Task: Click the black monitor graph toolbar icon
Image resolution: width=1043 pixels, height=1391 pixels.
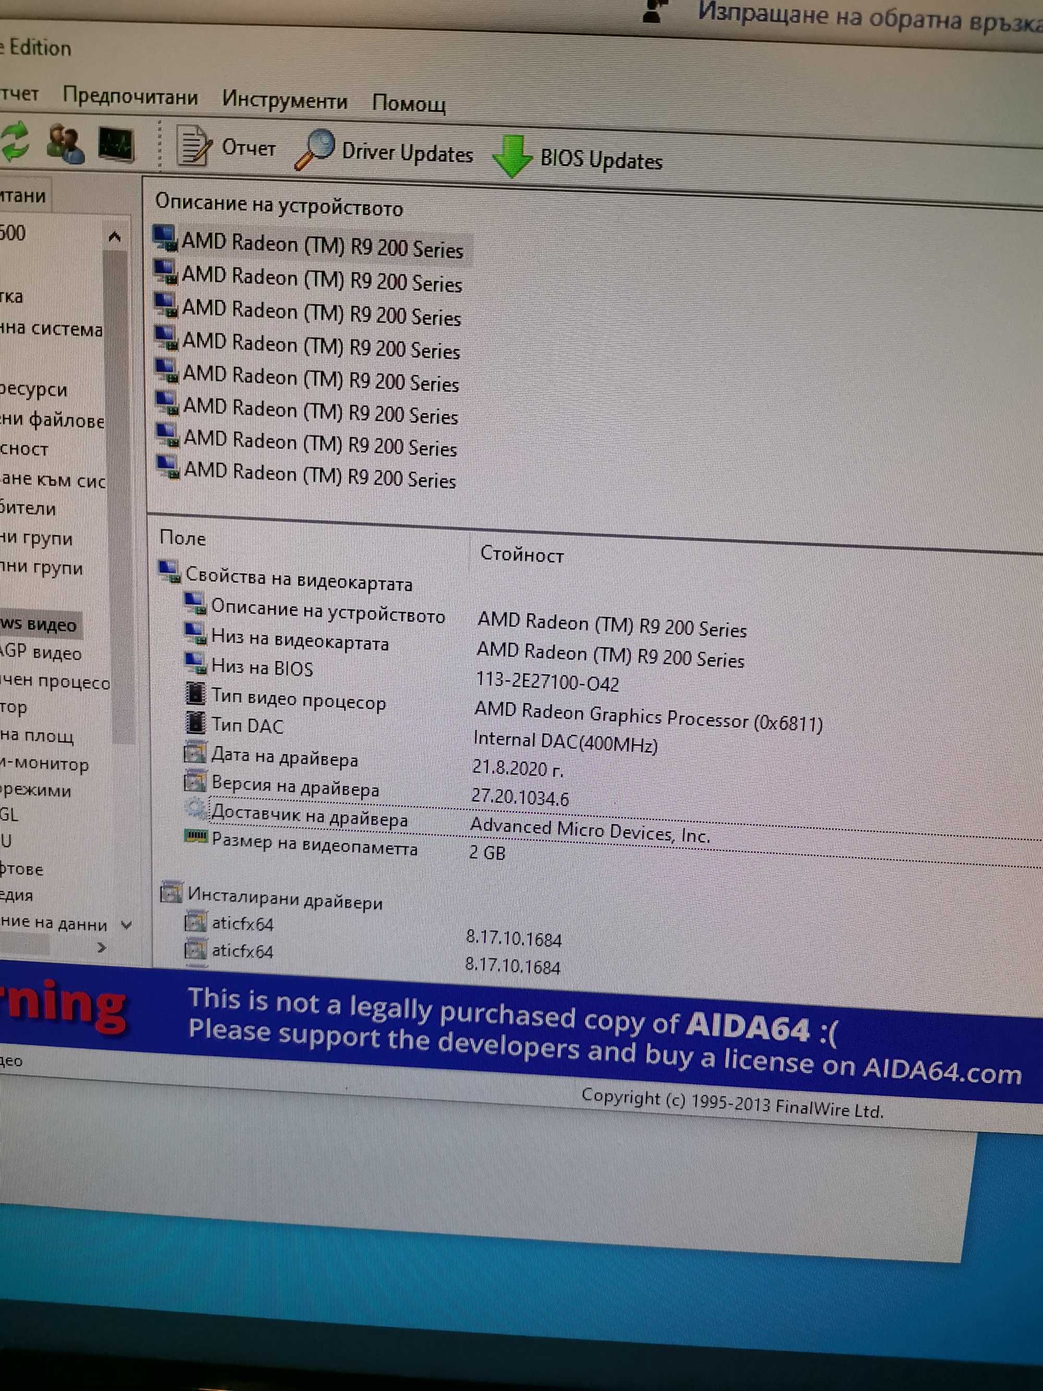Action: point(116,144)
